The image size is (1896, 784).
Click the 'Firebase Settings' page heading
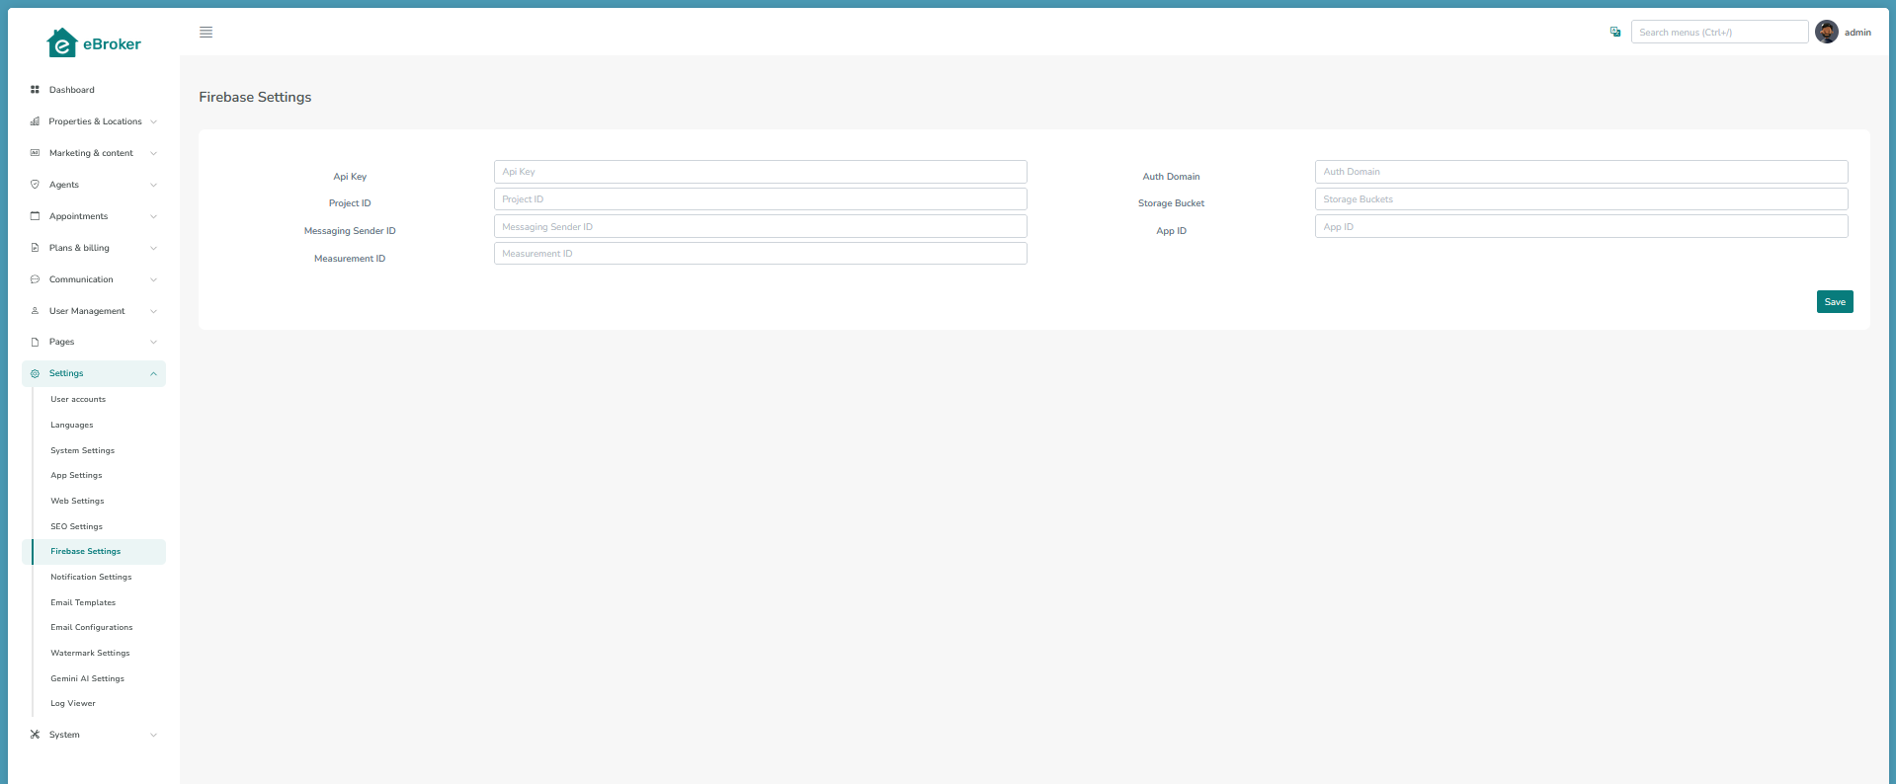click(x=255, y=97)
